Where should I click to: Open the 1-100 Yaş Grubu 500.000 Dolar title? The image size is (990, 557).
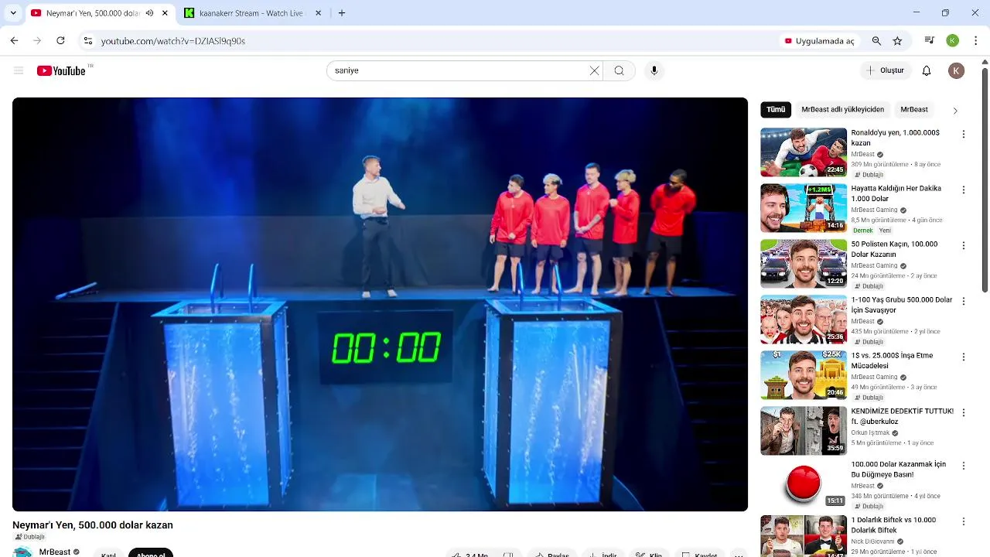pos(902,305)
